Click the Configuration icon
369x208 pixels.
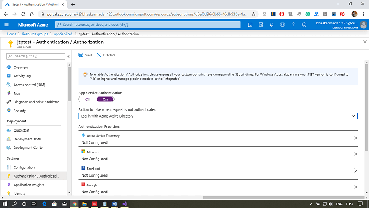(x=9, y=167)
